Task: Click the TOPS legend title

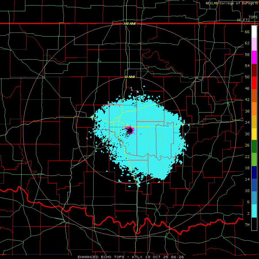Action: [253, 17]
